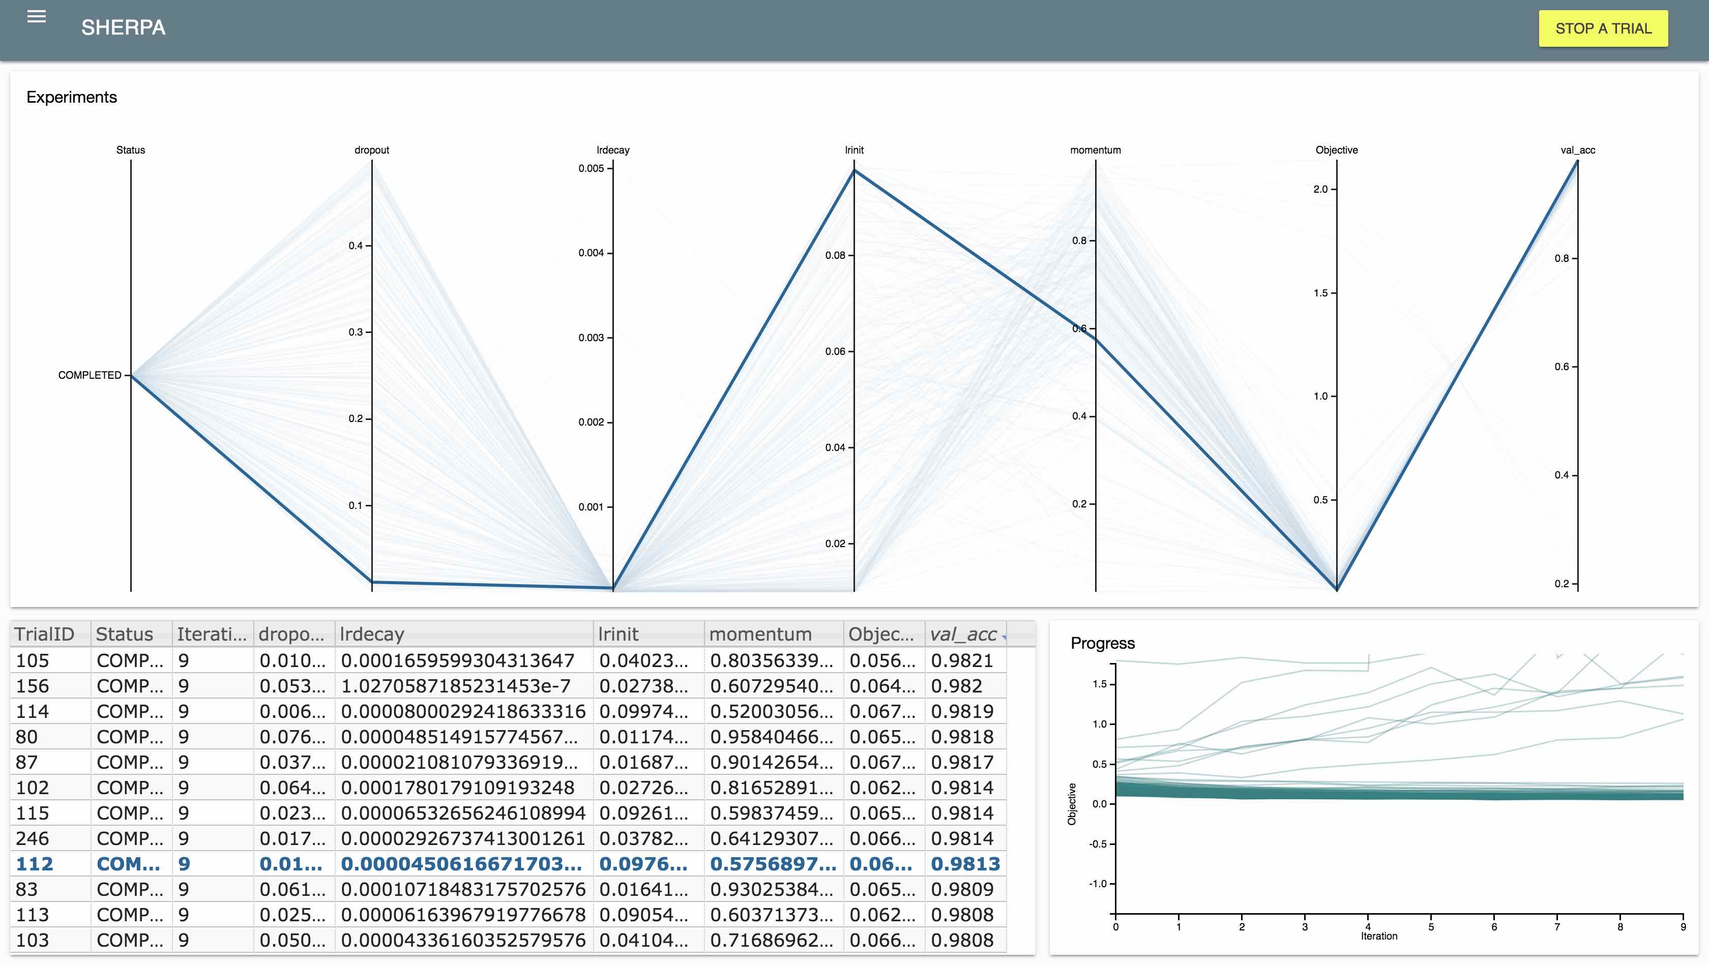This screenshot has height=965, width=1709.
Task: Click the momentum axis label in plot
Action: (1095, 150)
